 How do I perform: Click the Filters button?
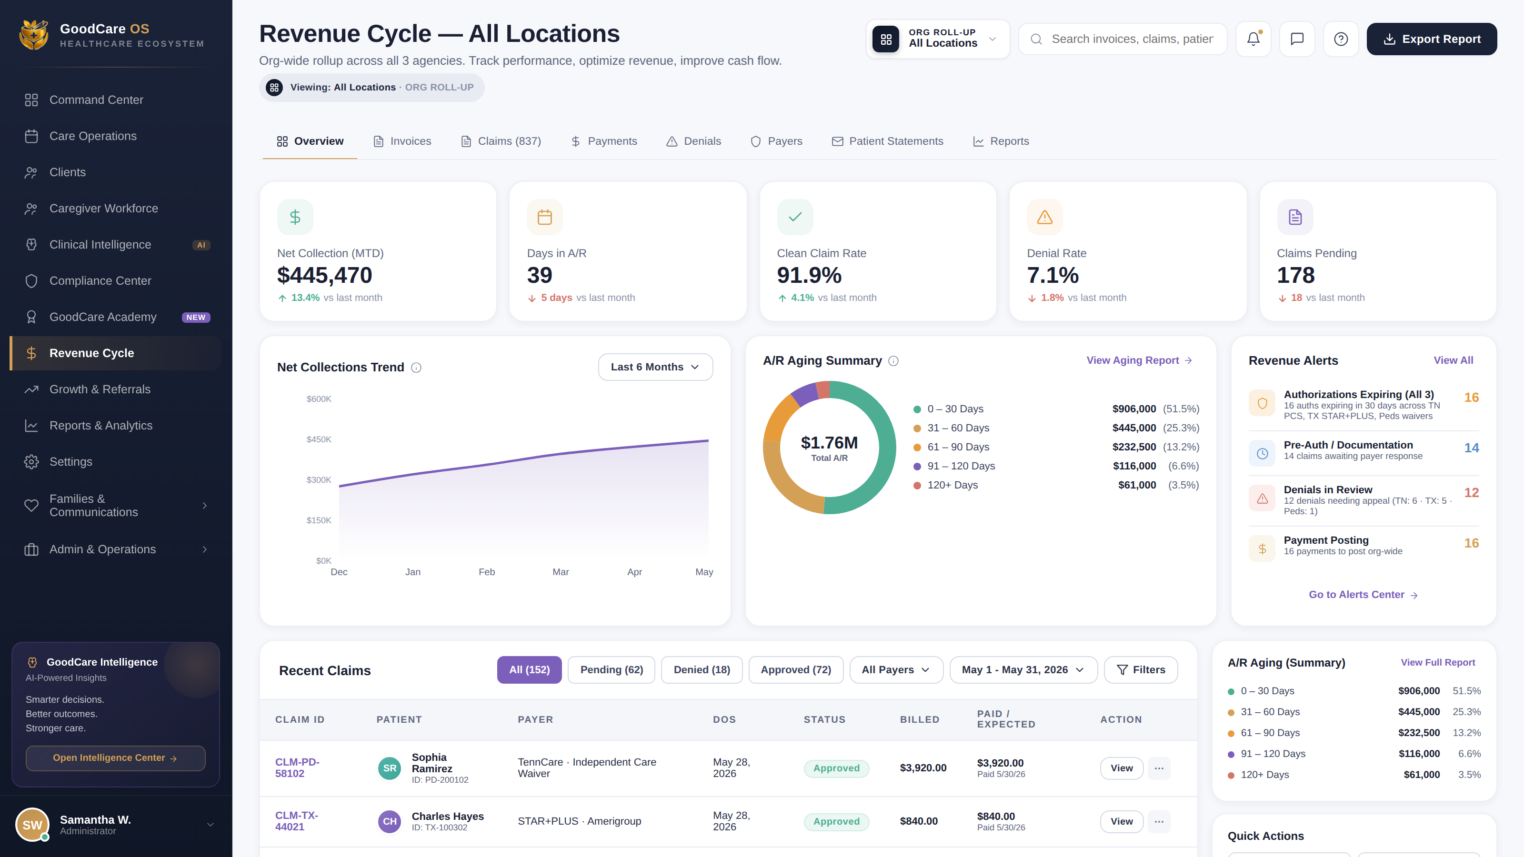pyautogui.click(x=1141, y=670)
